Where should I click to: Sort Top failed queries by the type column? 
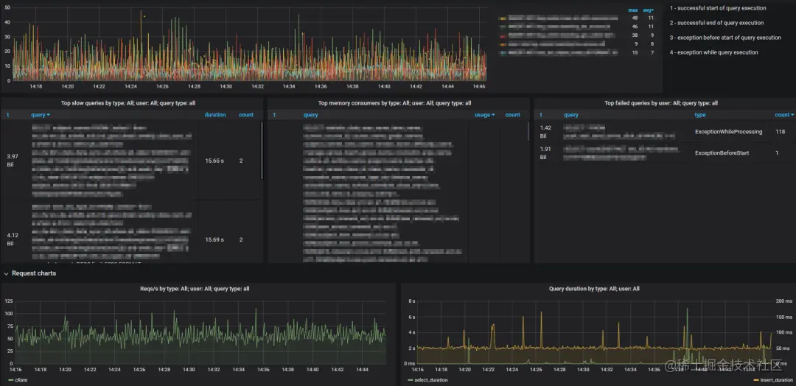700,115
